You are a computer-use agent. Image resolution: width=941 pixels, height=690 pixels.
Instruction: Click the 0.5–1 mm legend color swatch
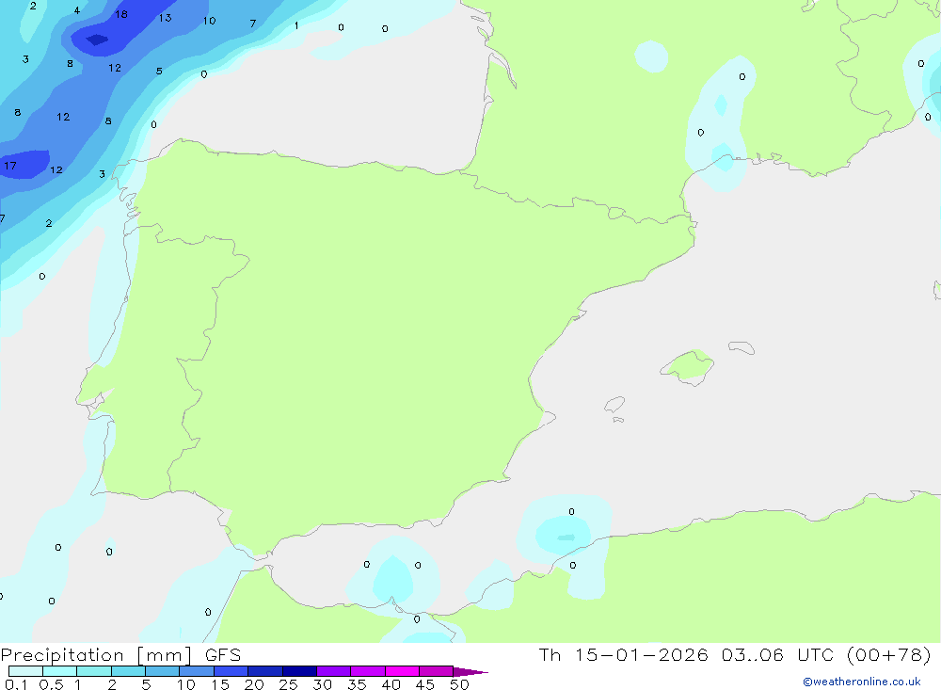(x=60, y=671)
